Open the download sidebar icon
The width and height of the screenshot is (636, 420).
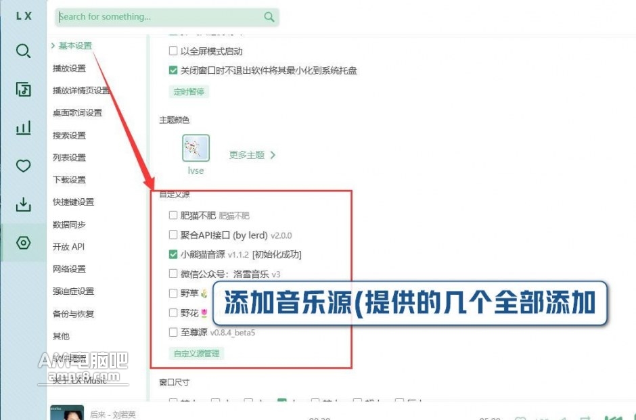point(23,204)
